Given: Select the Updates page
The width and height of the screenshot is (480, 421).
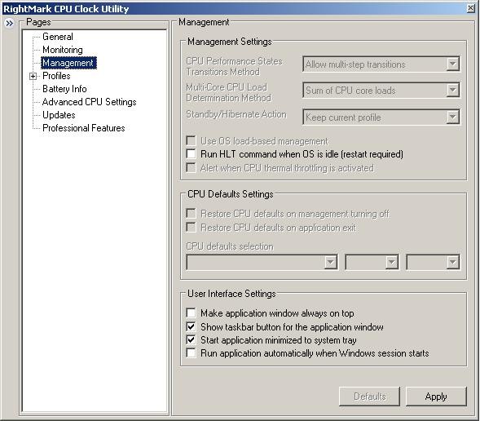Looking at the screenshot, I should pos(59,115).
